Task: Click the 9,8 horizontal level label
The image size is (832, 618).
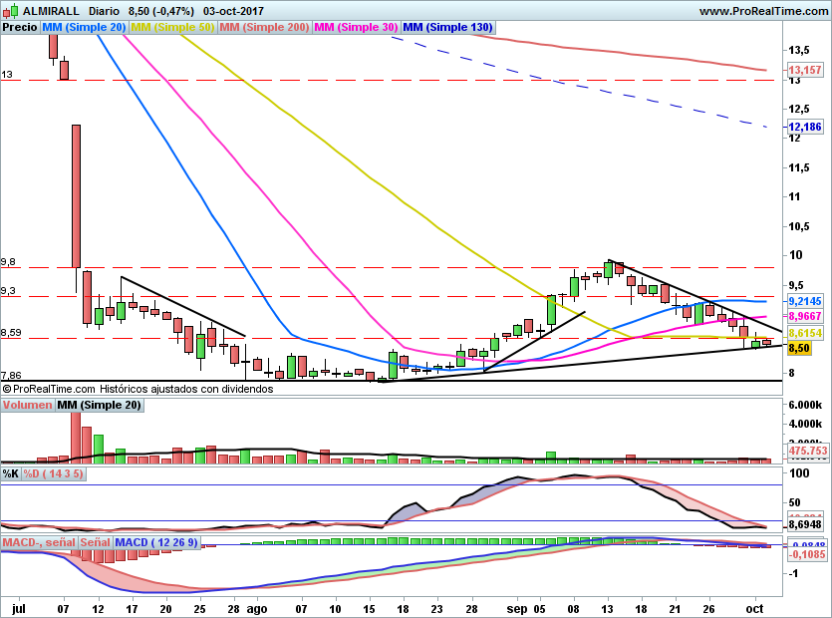Action: pyautogui.click(x=8, y=262)
